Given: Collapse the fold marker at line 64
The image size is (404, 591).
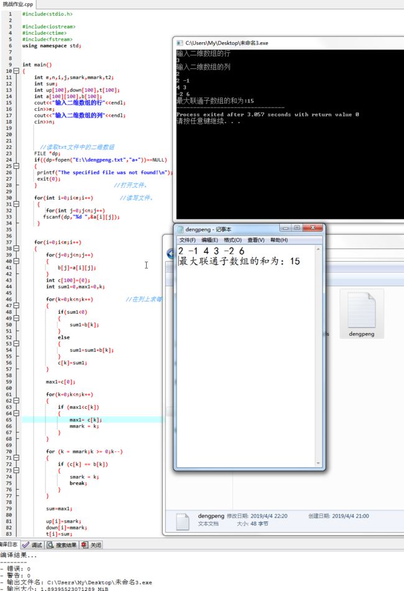Looking at the screenshot, I should click(x=16, y=413).
